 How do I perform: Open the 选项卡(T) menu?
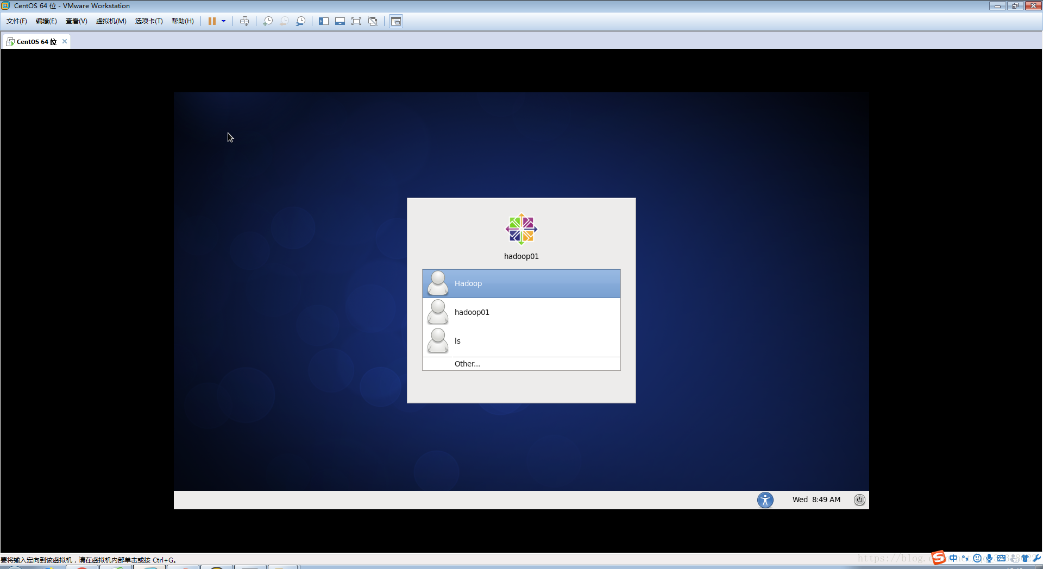click(149, 21)
